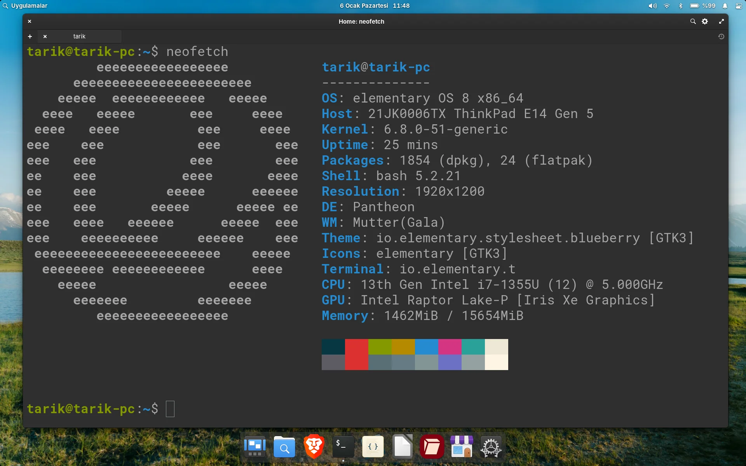Click the Uptime value '25 mins'
The image size is (746, 466).
411,145
